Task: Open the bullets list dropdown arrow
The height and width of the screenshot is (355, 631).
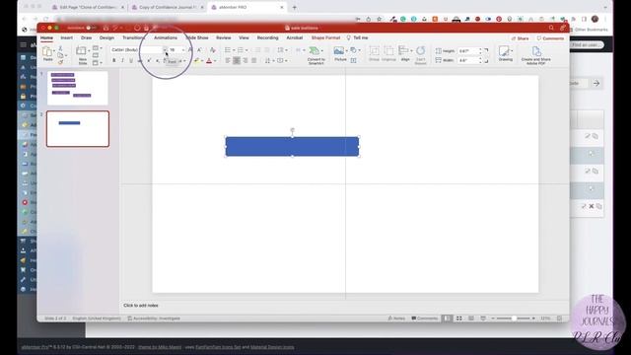Action: coord(234,50)
